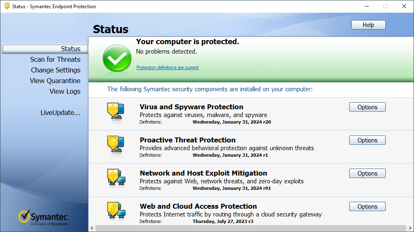Expand Options for Network and Host Exploit Mitigation
This screenshot has height=232, width=414.
(367, 173)
